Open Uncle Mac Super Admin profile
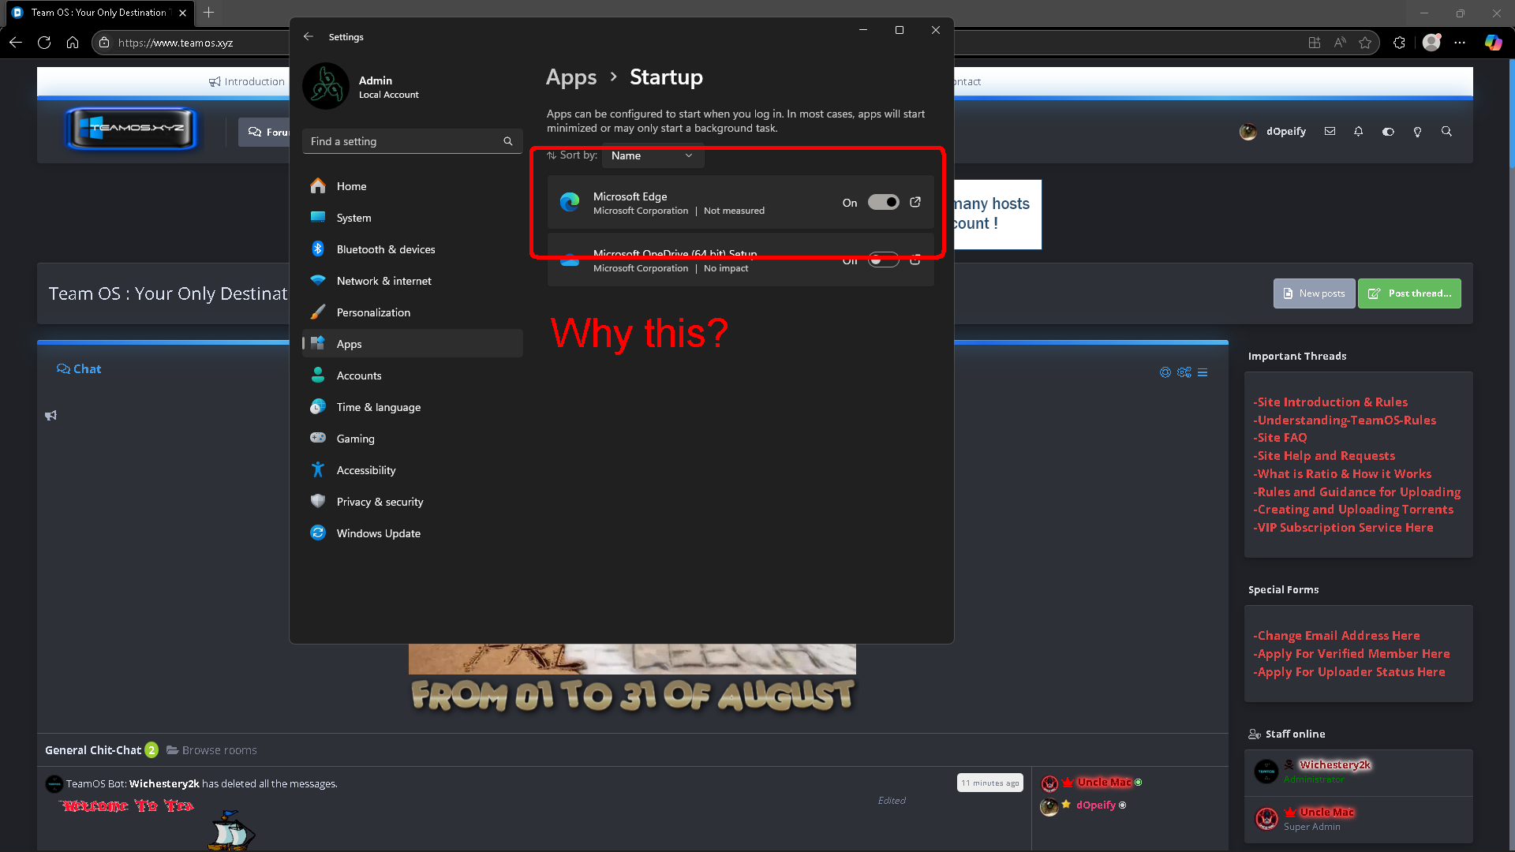 (1327, 813)
